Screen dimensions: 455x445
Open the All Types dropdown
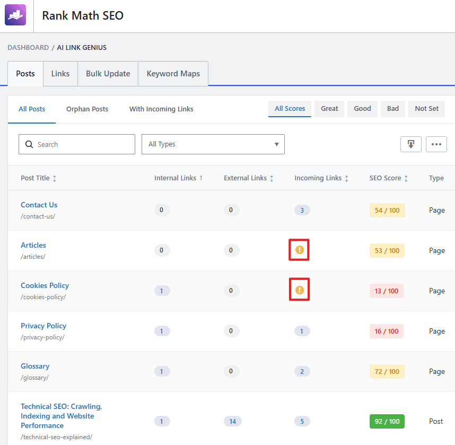(x=213, y=144)
